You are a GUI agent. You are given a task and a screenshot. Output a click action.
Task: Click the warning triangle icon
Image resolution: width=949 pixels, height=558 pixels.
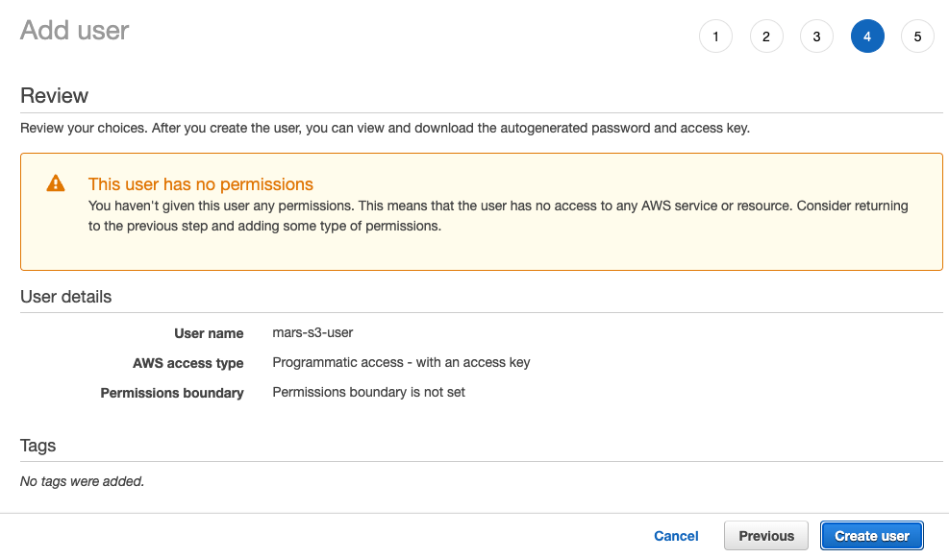click(55, 183)
